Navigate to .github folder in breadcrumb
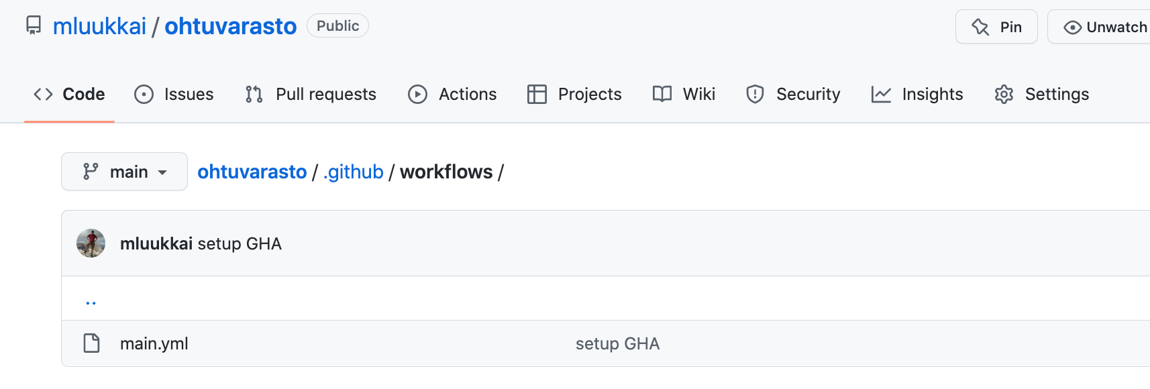This screenshot has width=1150, height=389. (353, 172)
